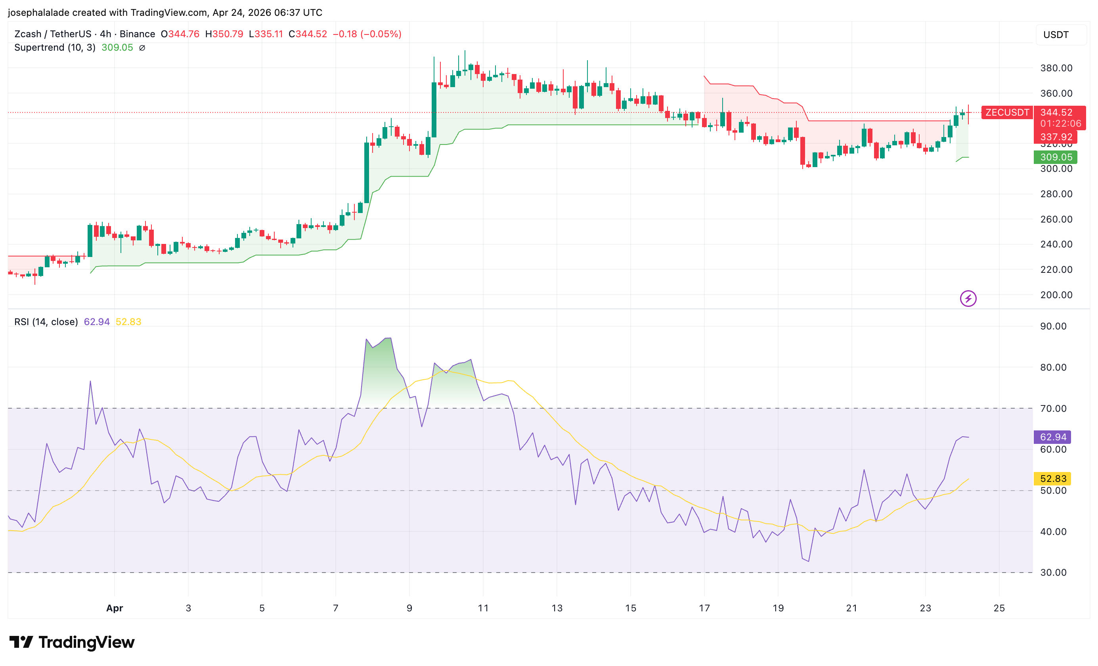
Task: Click the 70.00 RSI overbought level label
Action: (x=1053, y=409)
